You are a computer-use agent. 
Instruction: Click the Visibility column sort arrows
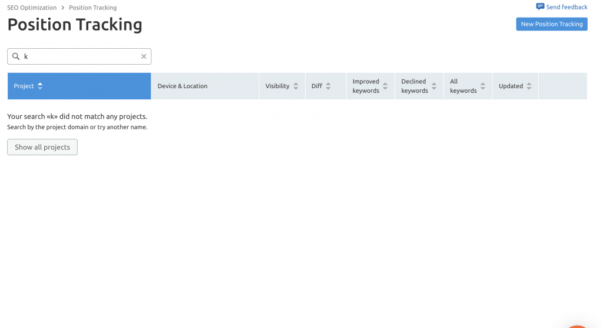(296, 86)
